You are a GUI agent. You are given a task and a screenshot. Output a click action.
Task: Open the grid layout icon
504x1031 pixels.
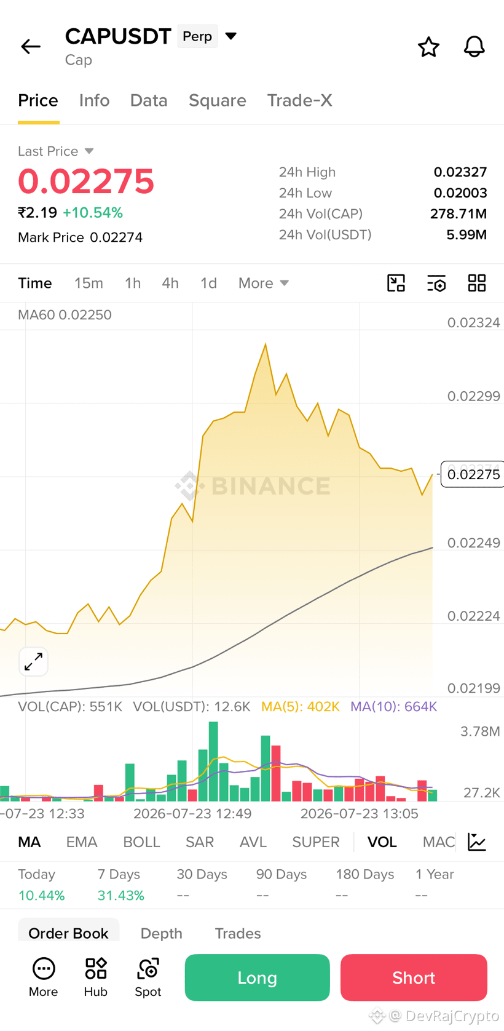pyautogui.click(x=477, y=283)
